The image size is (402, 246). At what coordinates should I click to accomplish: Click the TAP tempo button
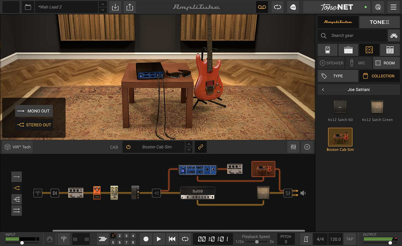[x=350, y=239]
